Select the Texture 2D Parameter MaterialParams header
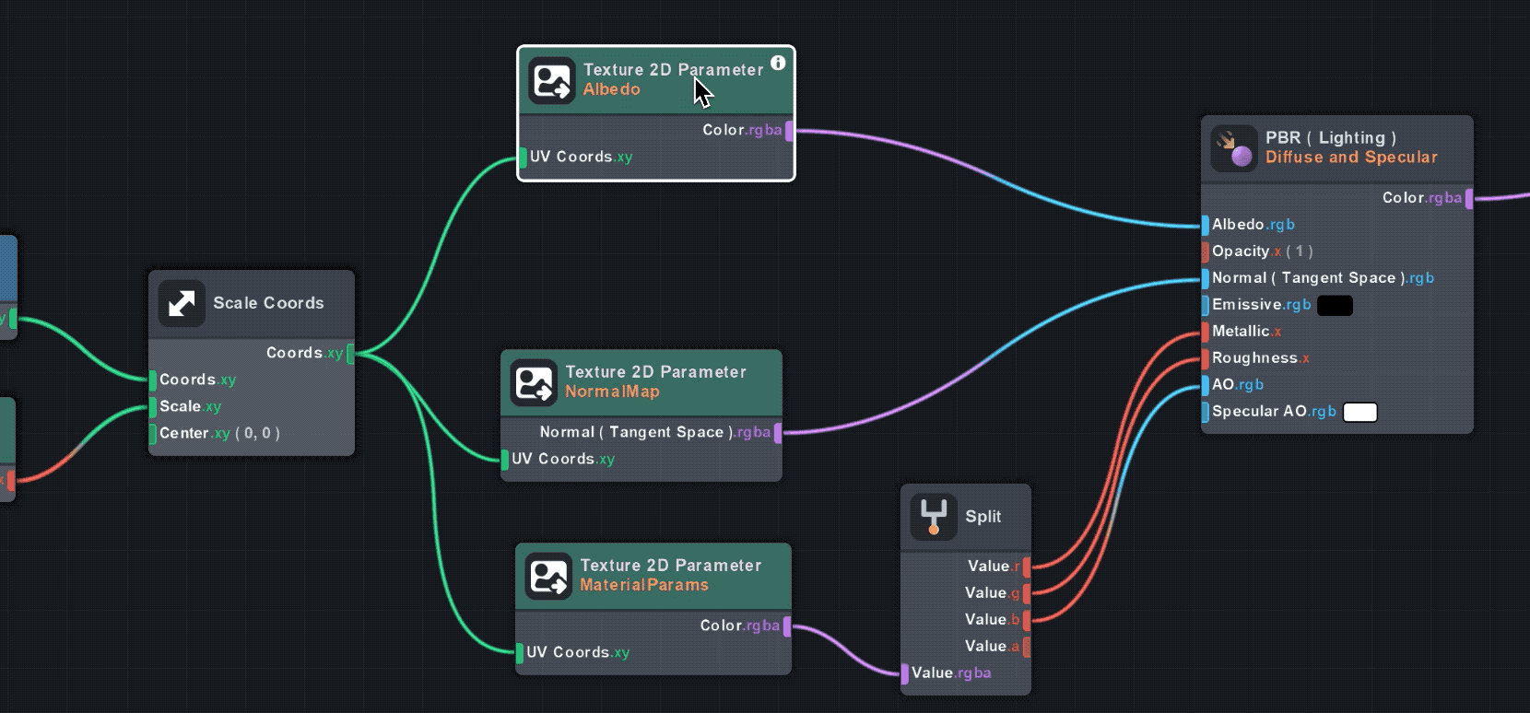 [x=670, y=575]
